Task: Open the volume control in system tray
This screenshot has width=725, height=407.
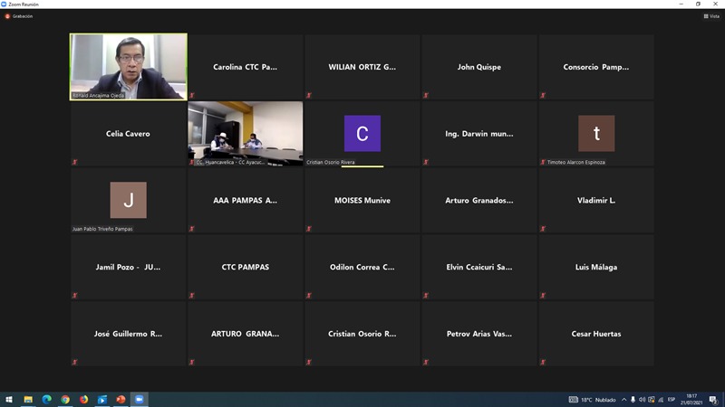Action: [642, 399]
